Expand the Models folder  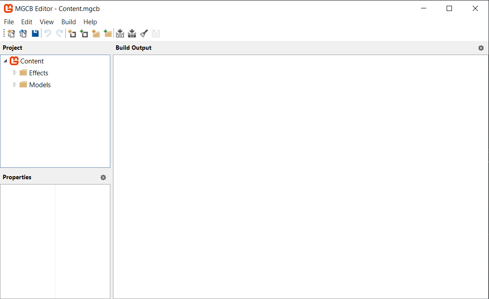pos(15,84)
